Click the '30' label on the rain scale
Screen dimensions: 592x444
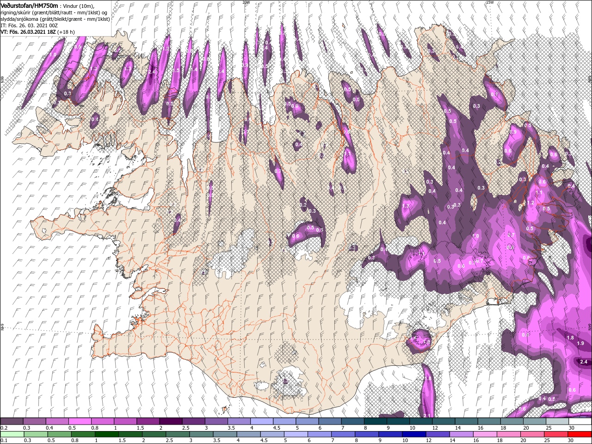click(572, 440)
